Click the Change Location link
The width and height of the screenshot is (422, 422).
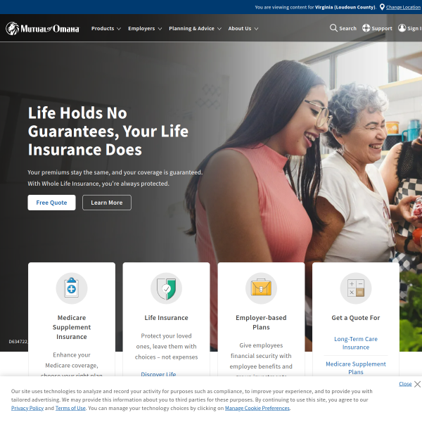[403, 7]
